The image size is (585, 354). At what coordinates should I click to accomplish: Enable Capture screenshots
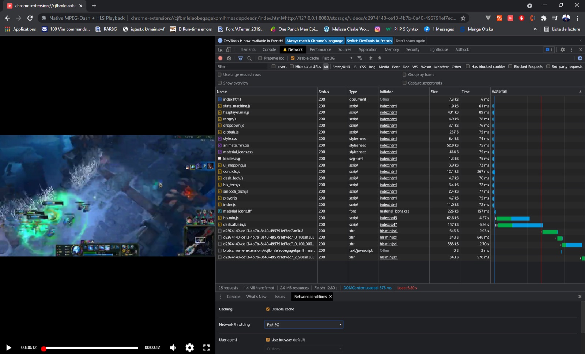[404, 83]
